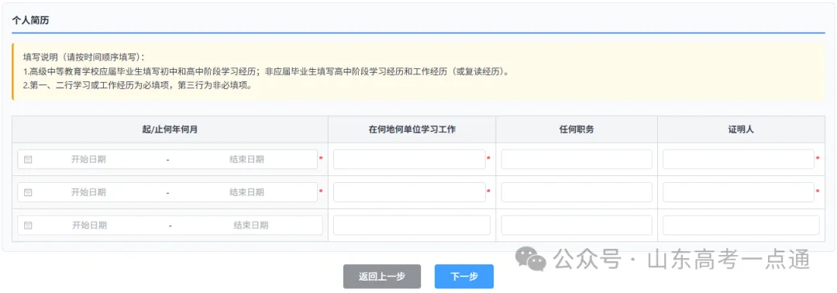837x293 pixels.
Task: Focus second row 在何地何单位学习工作 input
Action: (409, 192)
